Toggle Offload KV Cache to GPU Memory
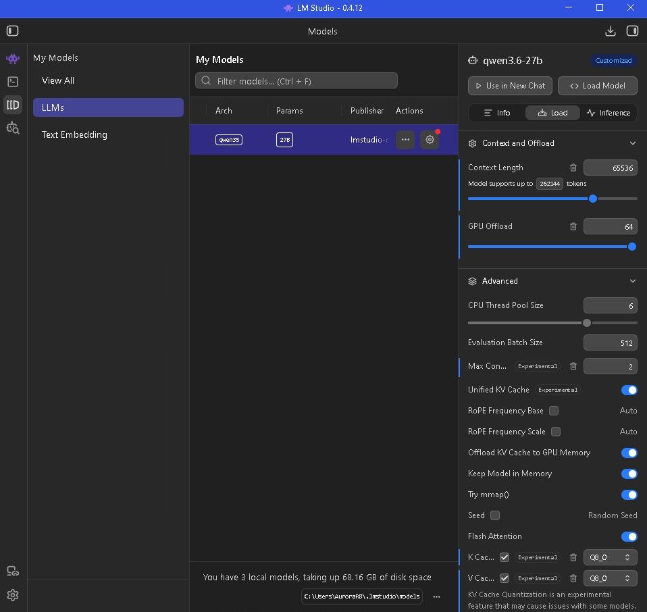The width and height of the screenshot is (647, 612). [629, 453]
